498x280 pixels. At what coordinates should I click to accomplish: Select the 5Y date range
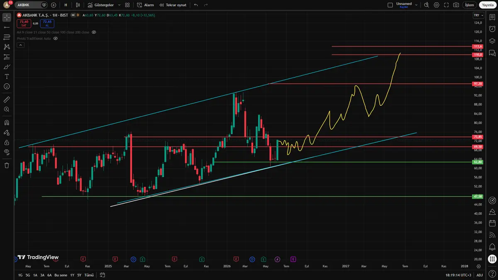click(79, 275)
